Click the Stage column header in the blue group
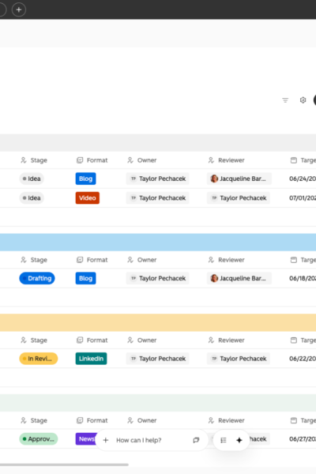 (x=34, y=260)
